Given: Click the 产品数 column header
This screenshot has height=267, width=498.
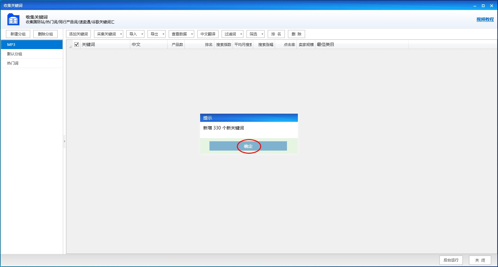Looking at the screenshot, I should pyautogui.click(x=176, y=44).
